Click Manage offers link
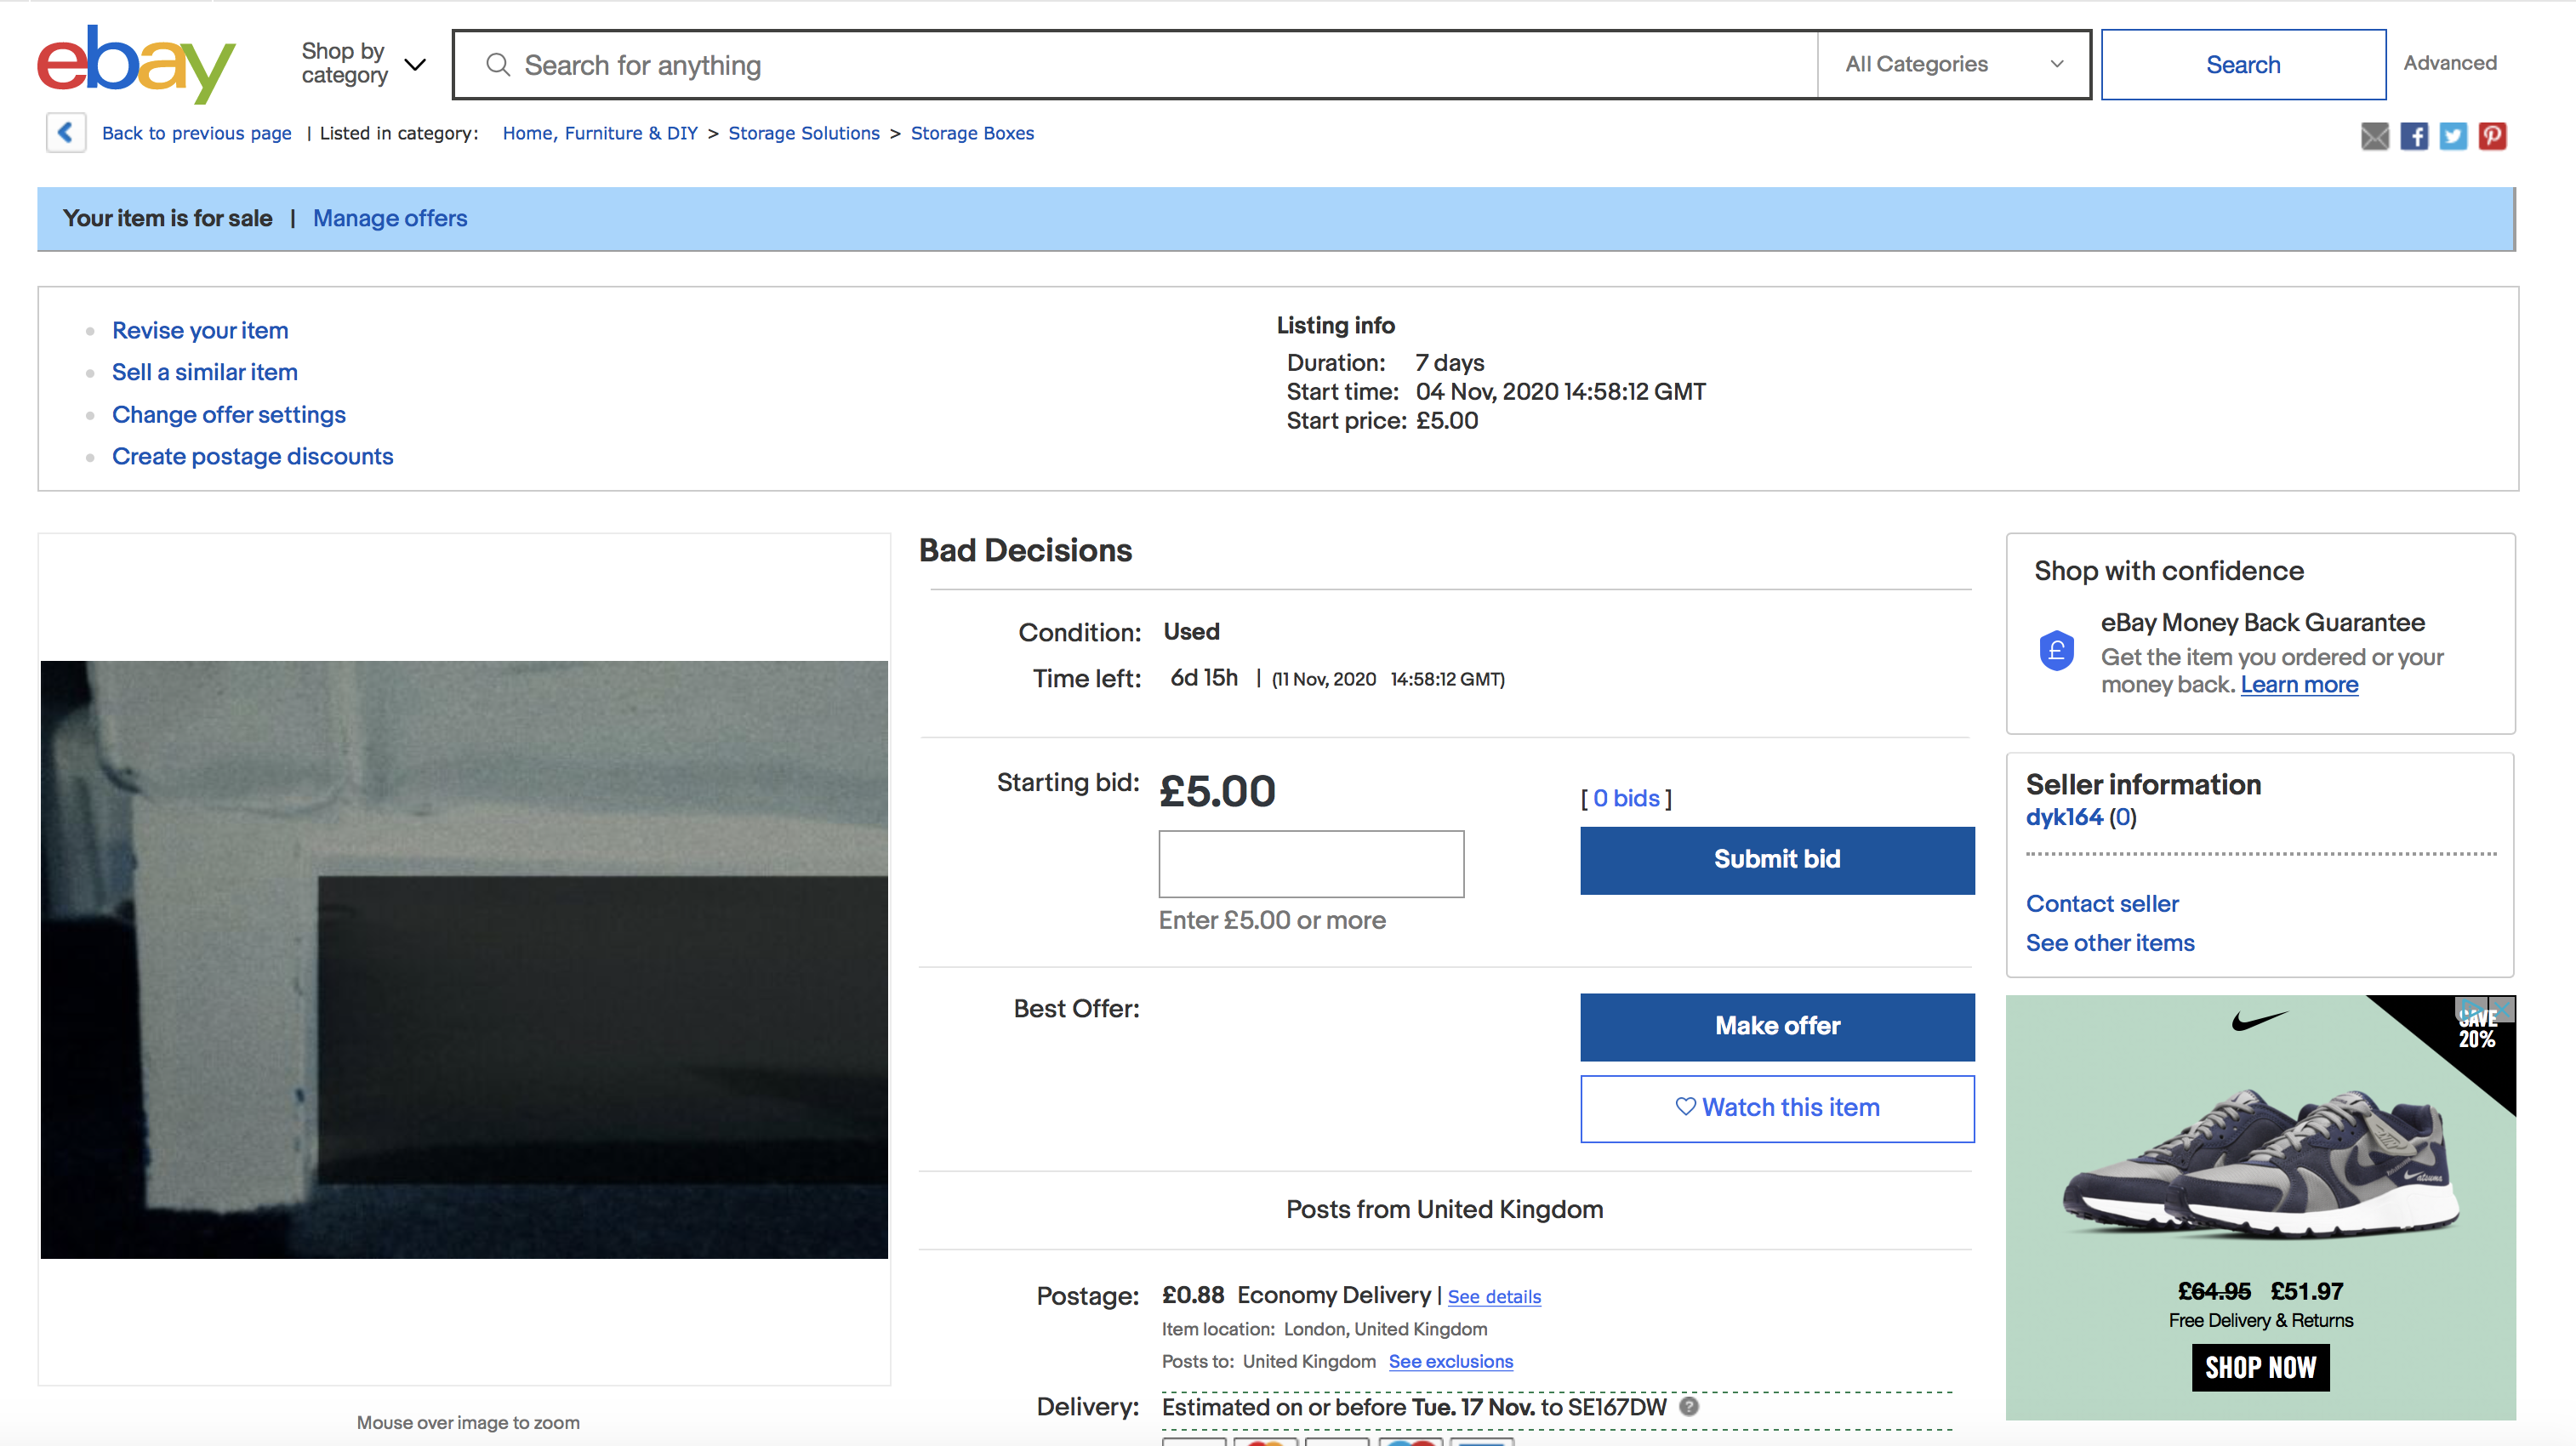 coord(390,218)
